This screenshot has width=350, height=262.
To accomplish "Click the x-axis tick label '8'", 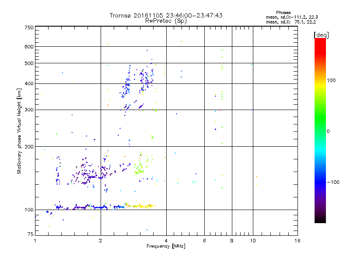I will click(232, 241).
